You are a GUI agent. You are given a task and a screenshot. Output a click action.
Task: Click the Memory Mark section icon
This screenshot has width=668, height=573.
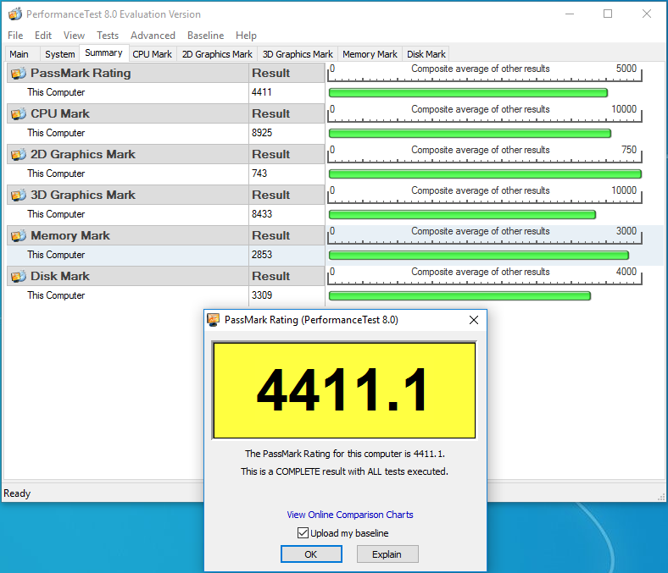19,235
